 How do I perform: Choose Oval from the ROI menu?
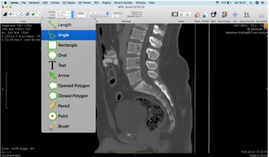(x=69, y=56)
